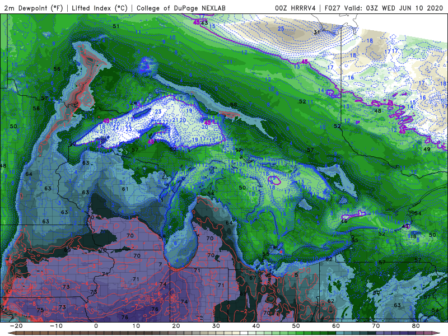The height and width of the screenshot is (336, 448).
Task: Click the '00Z HRRRV4' model run label
Action: (x=295, y=8)
